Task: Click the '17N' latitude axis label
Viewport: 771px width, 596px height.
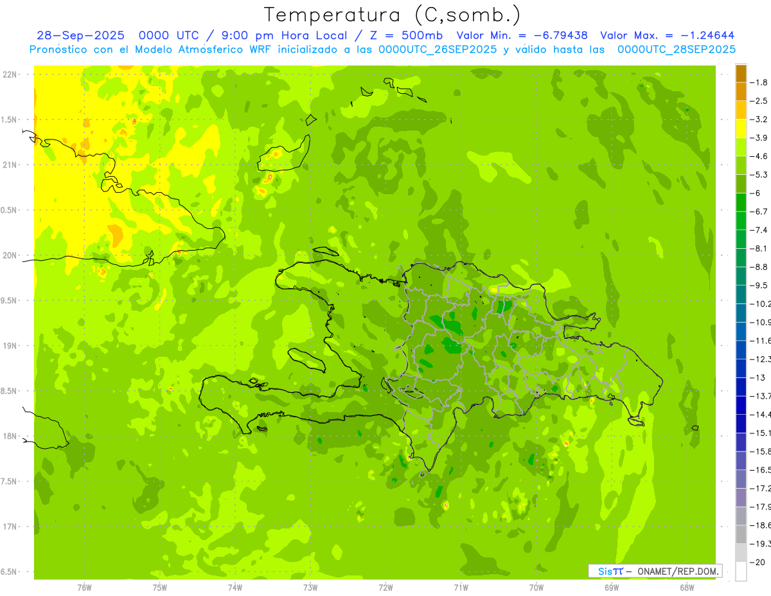Action: (x=10, y=527)
